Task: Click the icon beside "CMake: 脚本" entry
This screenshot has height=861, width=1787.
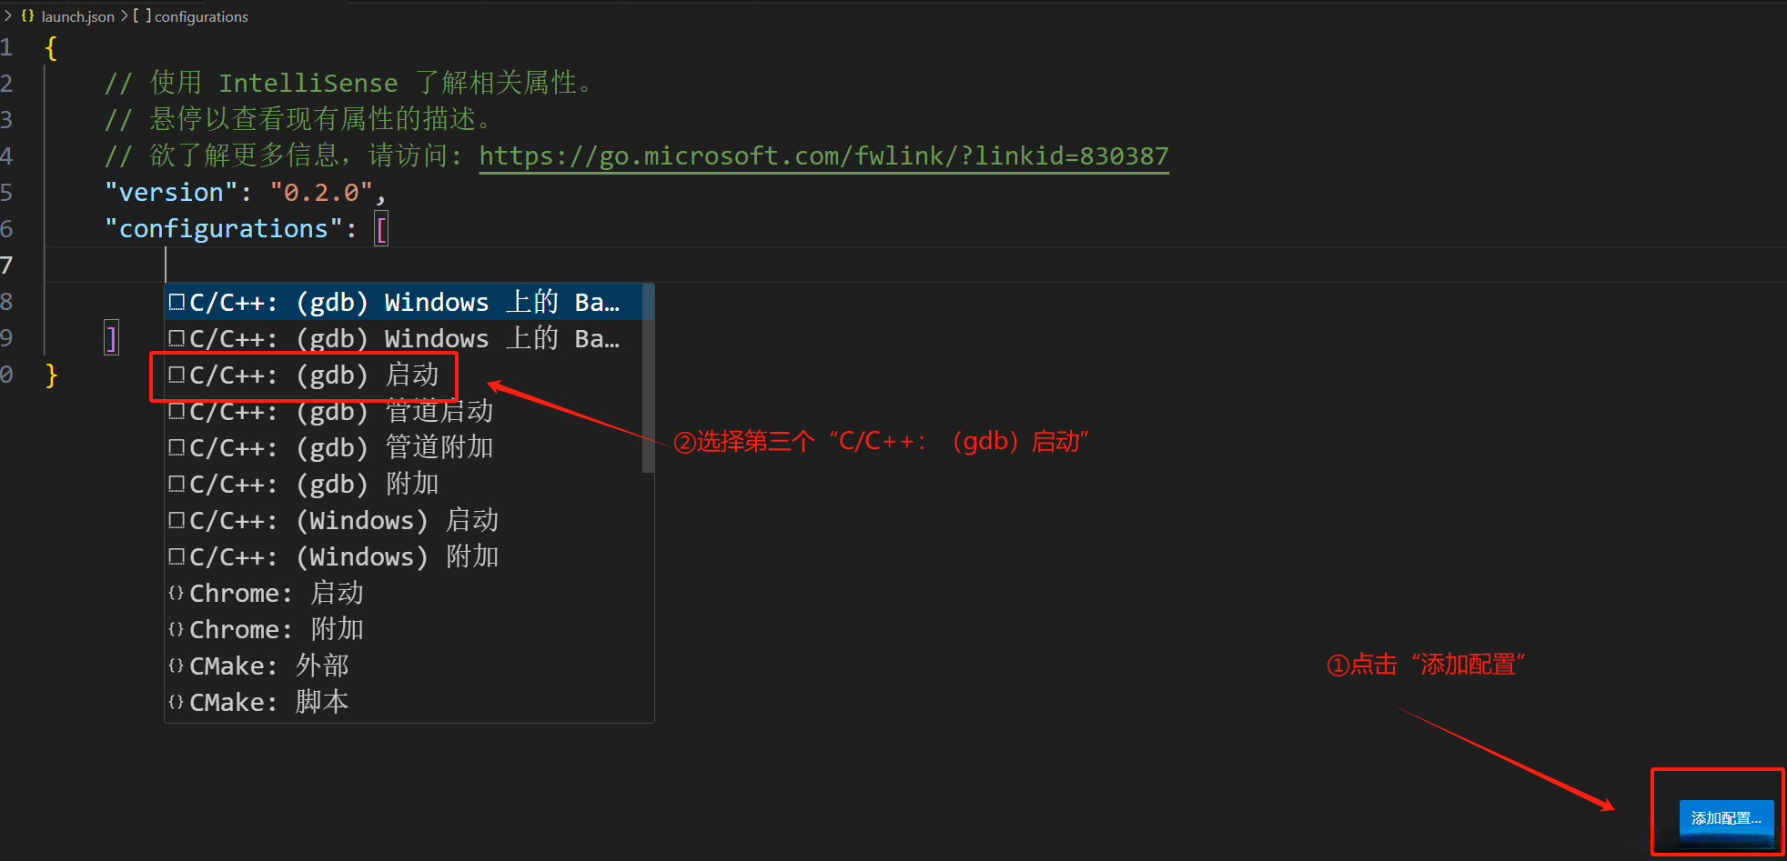Action: coord(176,701)
